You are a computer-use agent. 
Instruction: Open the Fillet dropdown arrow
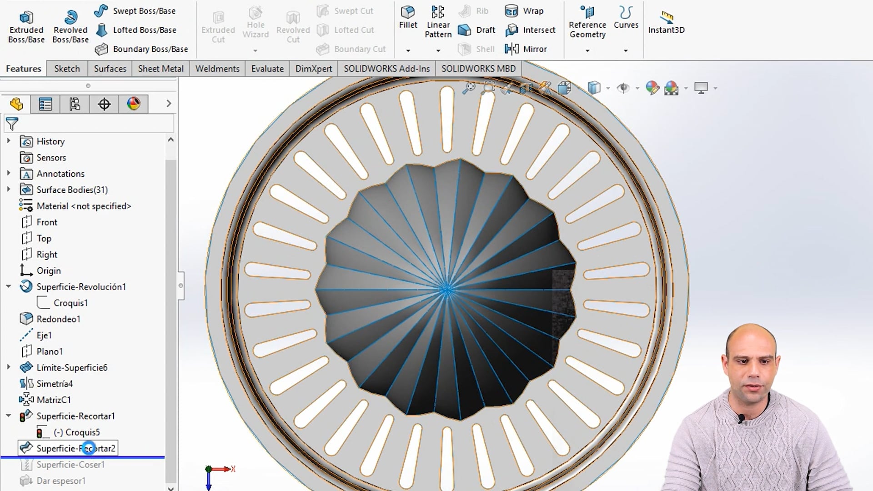[x=408, y=50]
